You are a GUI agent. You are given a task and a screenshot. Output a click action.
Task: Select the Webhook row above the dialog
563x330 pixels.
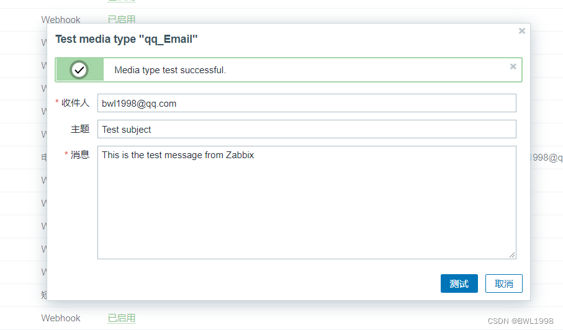click(x=61, y=20)
